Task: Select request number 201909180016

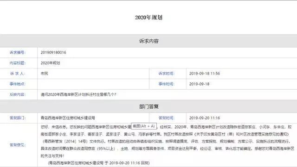Action: pos(53,53)
